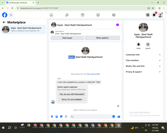Go back with browser back arrow
Screen dimensions: 167x133
(3, 8)
